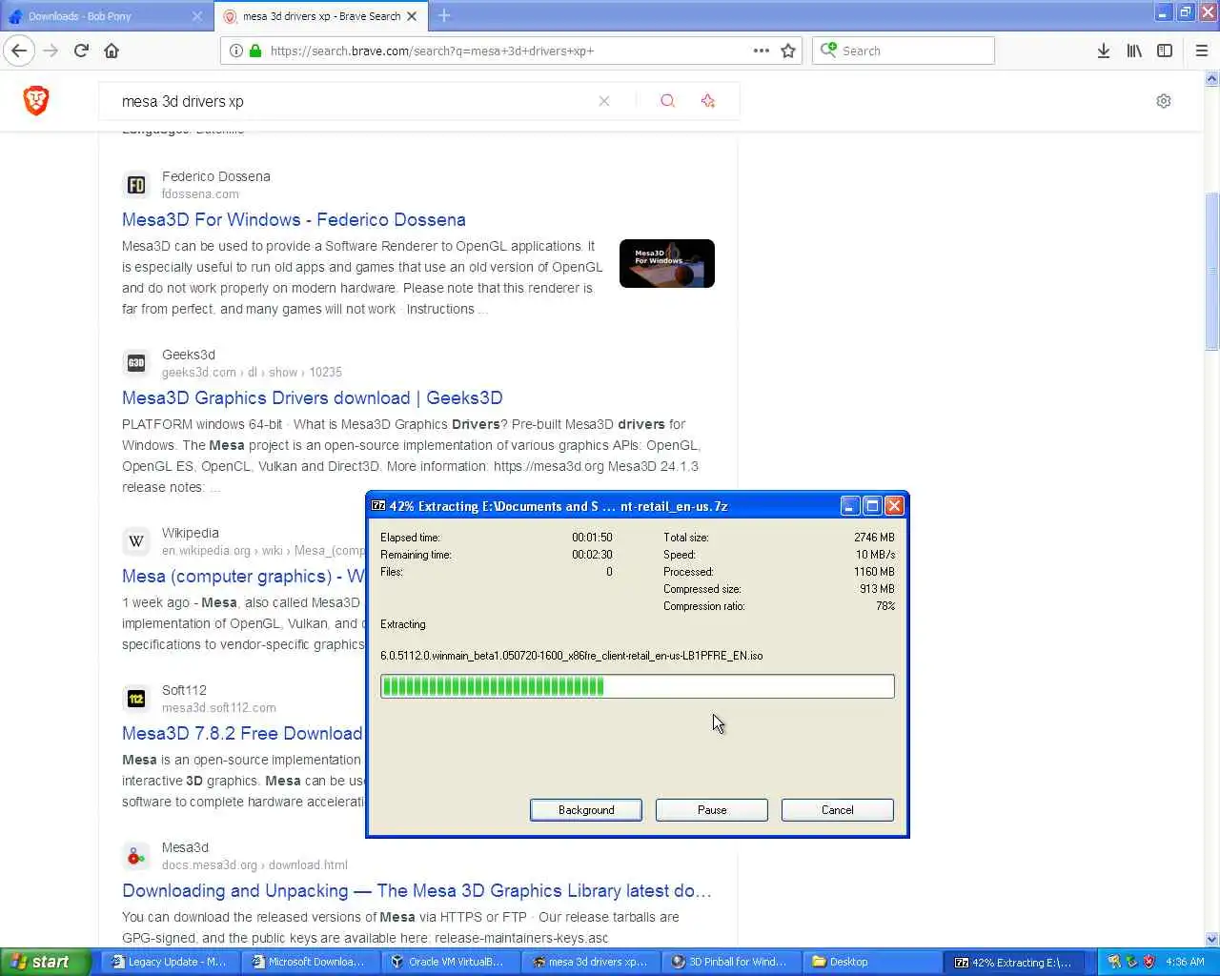
Task: Submit search with the magnifier icon
Action: coord(667,101)
